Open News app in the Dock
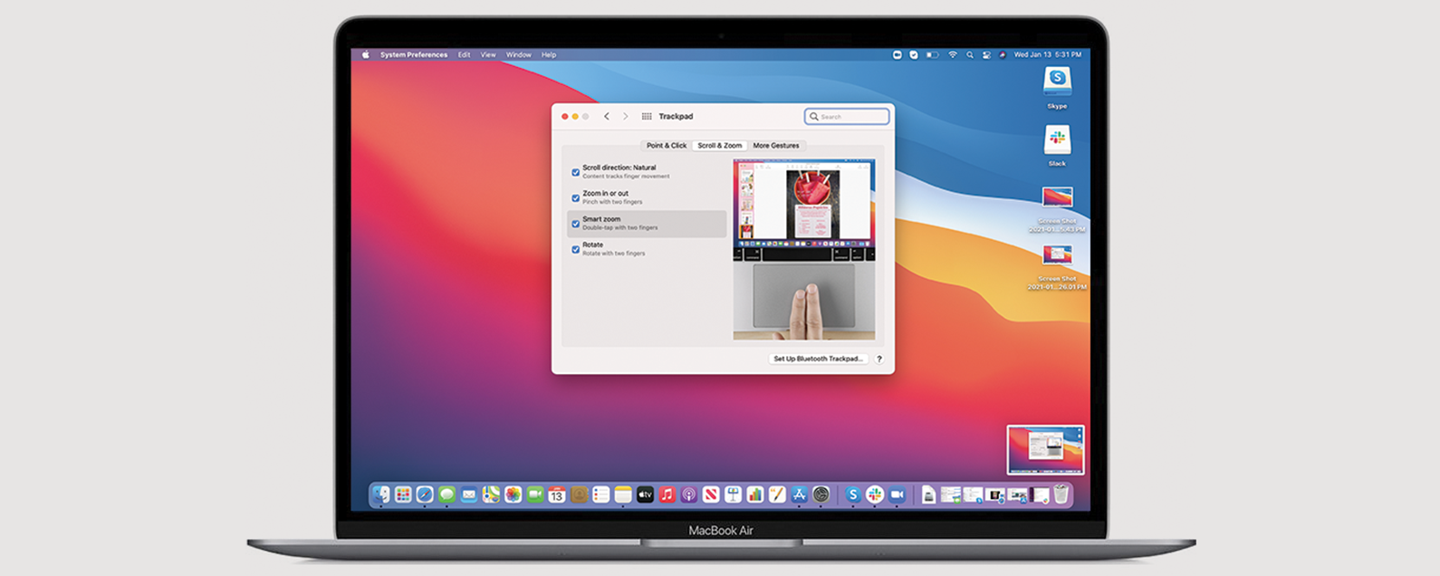Screen dimensions: 1440x576 point(711,494)
